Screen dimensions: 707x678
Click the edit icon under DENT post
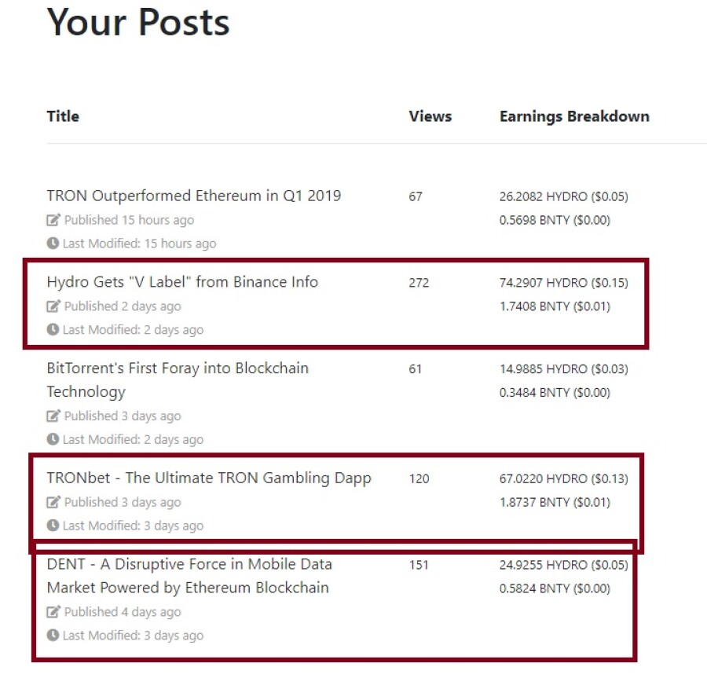(x=53, y=612)
